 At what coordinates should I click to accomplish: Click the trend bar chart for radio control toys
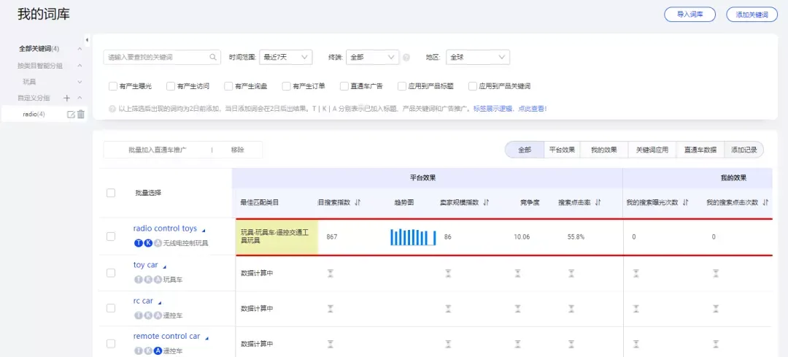click(413, 237)
